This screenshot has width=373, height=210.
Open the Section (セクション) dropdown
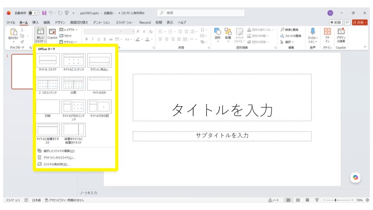point(68,42)
